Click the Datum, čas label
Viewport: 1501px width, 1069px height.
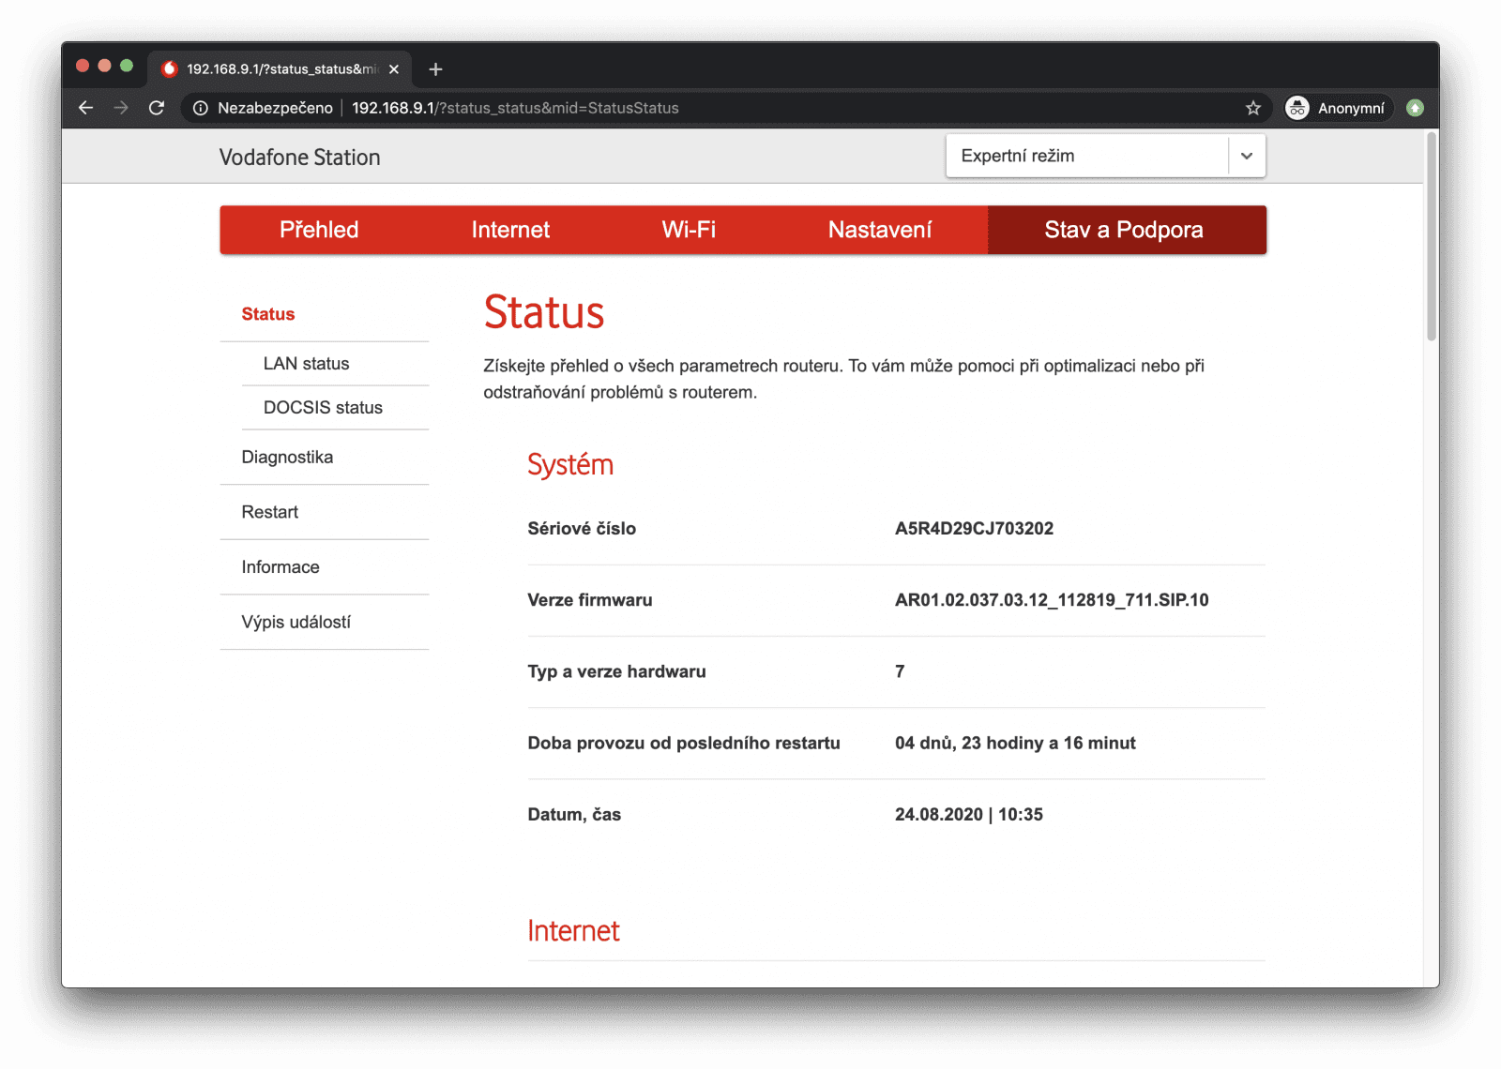574,815
